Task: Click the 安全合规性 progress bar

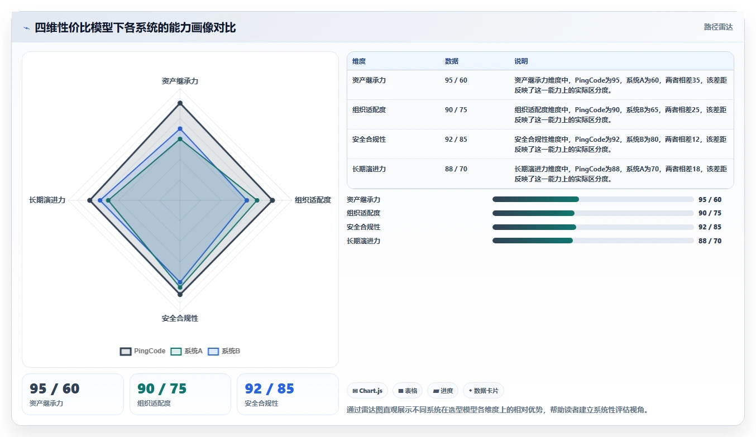Action: point(593,227)
